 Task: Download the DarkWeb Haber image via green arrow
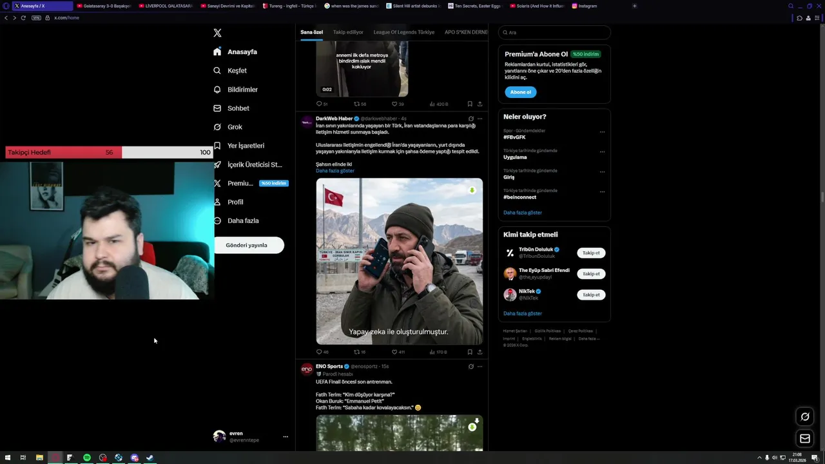point(472,190)
